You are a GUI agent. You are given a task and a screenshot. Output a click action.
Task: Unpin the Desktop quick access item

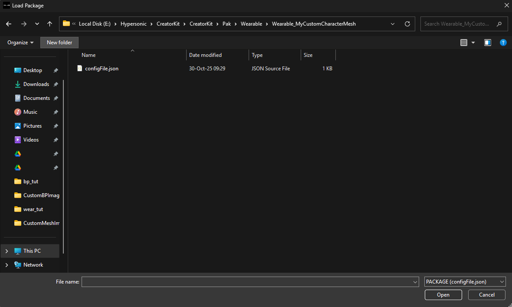[x=56, y=70]
